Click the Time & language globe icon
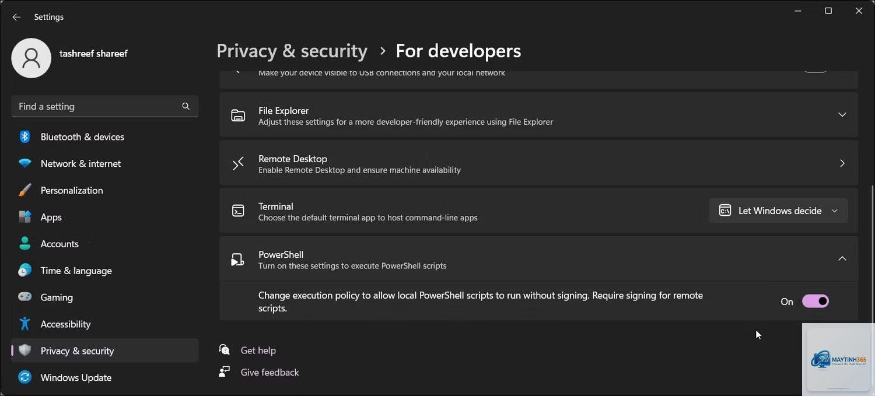Screen dimensions: 875x396 24,271
